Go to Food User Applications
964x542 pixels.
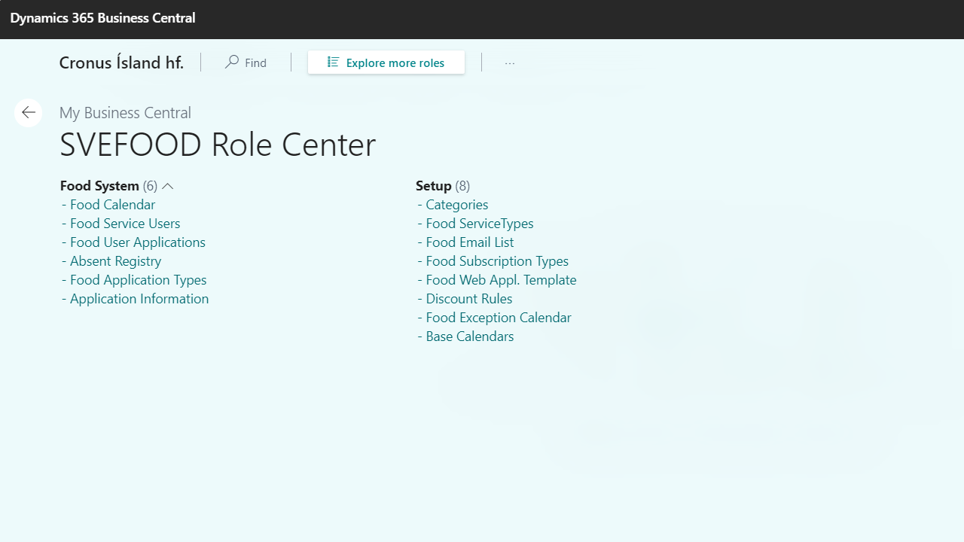137,242
